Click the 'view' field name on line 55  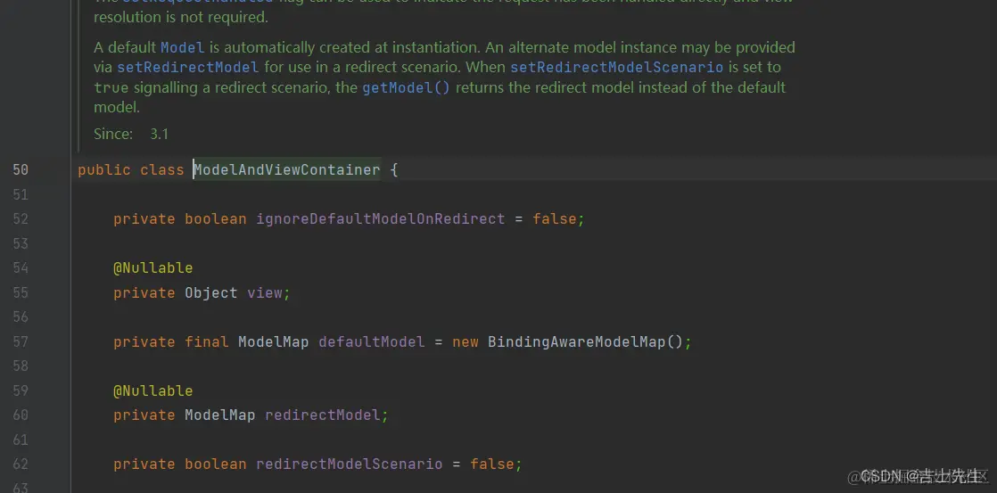tap(265, 293)
